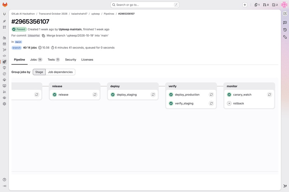Viewport: 289px width, 192px height.
Task: Retry the deploy_staging job
Action: click(x=153, y=95)
